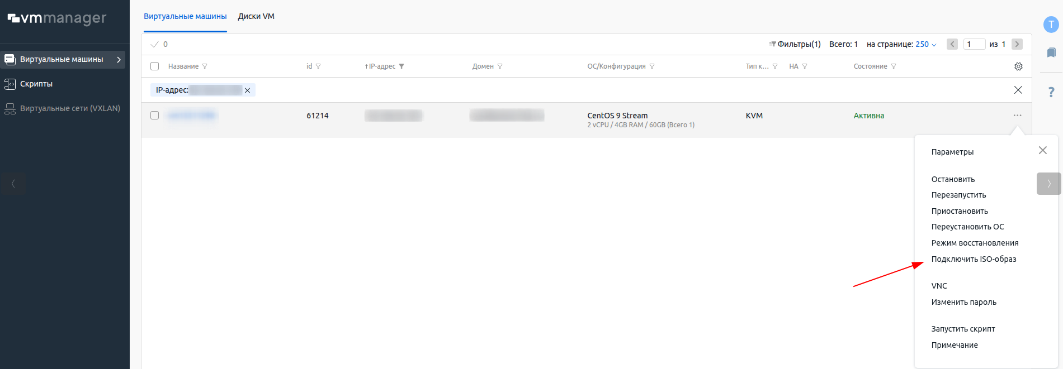Select Подключить ISO-образ from the menu
This screenshot has width=1063, height=369.
tap(974, 259)
